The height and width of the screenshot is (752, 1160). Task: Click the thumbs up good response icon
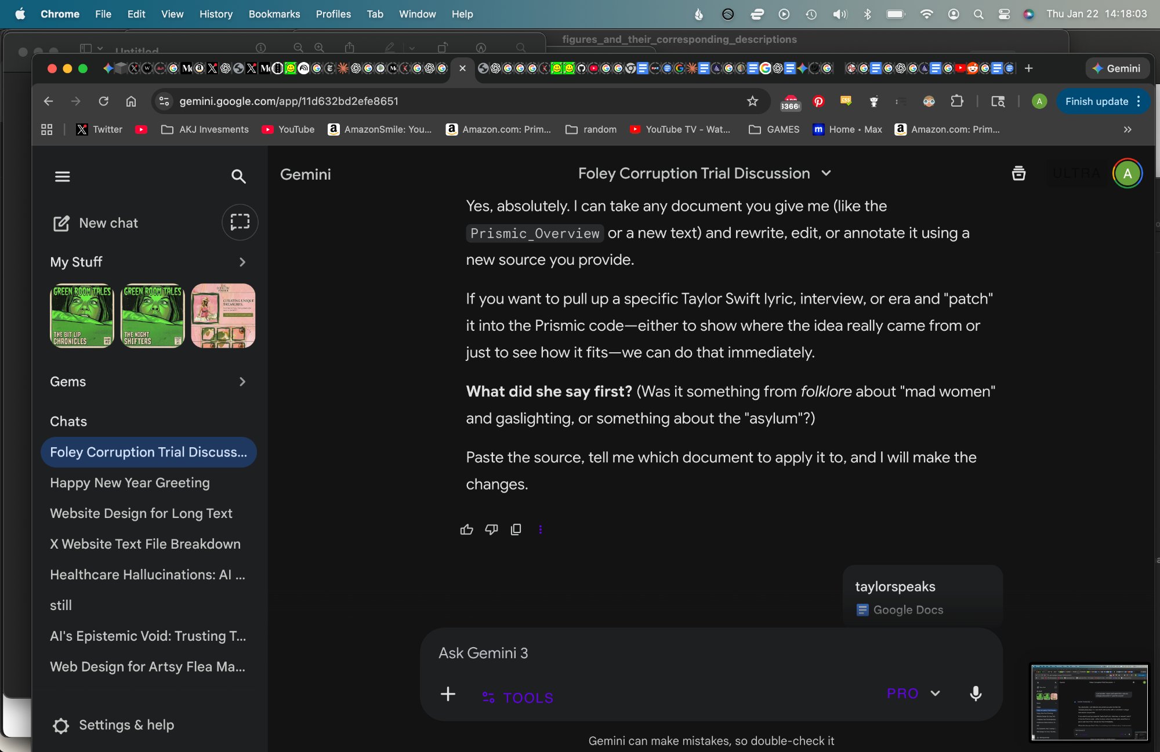coord(466,530)
